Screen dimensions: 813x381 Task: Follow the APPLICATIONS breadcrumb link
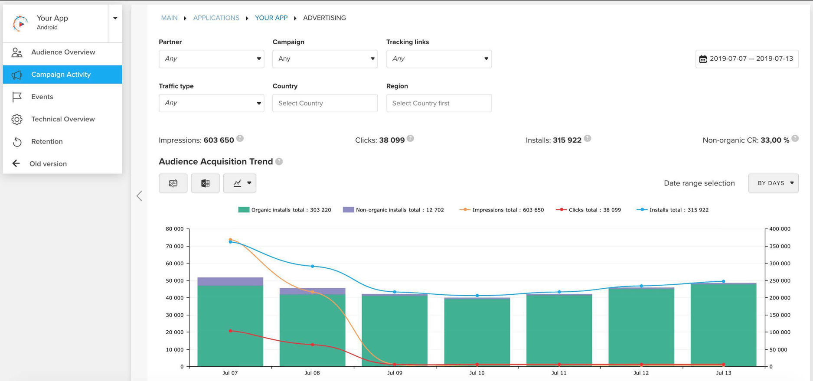[216, 18]
